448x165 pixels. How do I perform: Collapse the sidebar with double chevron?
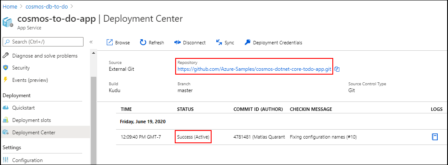coord(91,42)
